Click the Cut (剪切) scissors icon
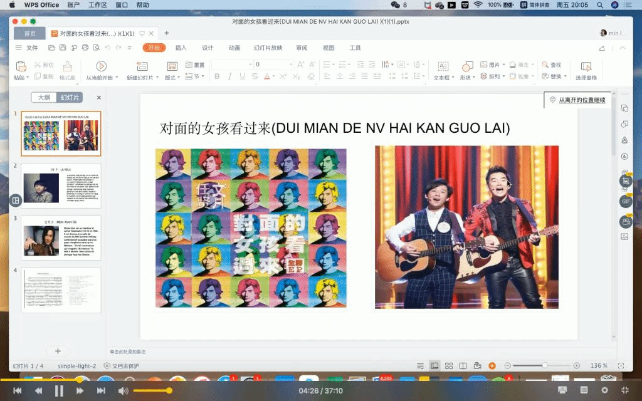This screenshot has width=642, height=401. point(38,65)
